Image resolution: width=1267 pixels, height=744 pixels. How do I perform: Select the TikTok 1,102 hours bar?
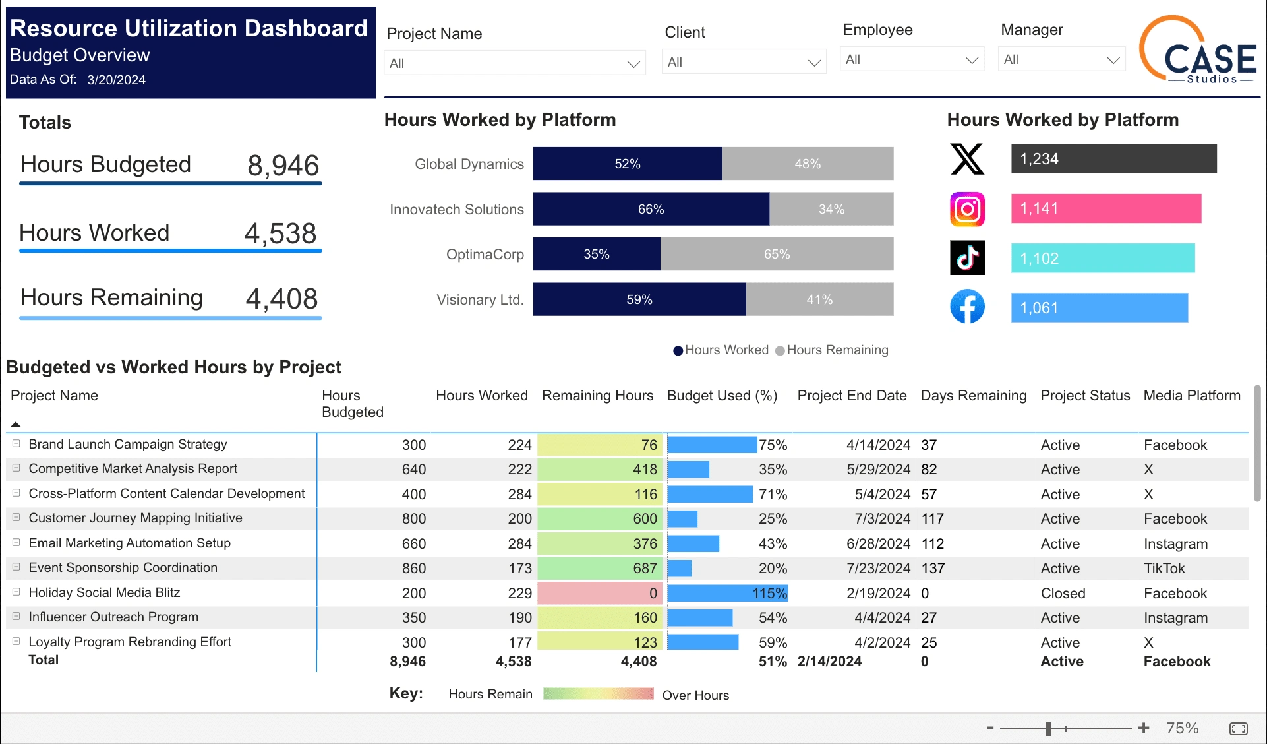point(1103,258)
